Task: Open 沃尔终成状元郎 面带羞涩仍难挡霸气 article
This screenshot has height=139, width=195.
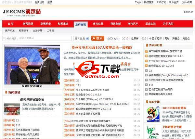Action: pos(91,121)
